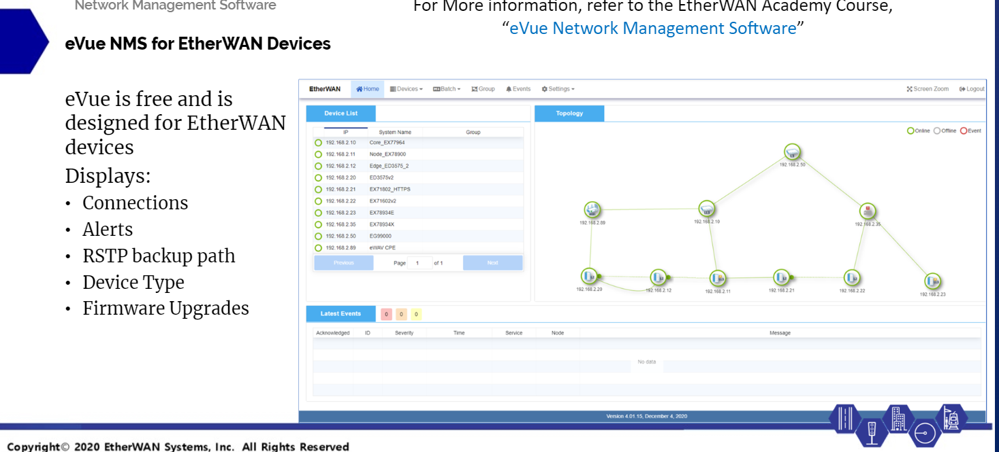Select the Topology tab

(x=569, y=114)
